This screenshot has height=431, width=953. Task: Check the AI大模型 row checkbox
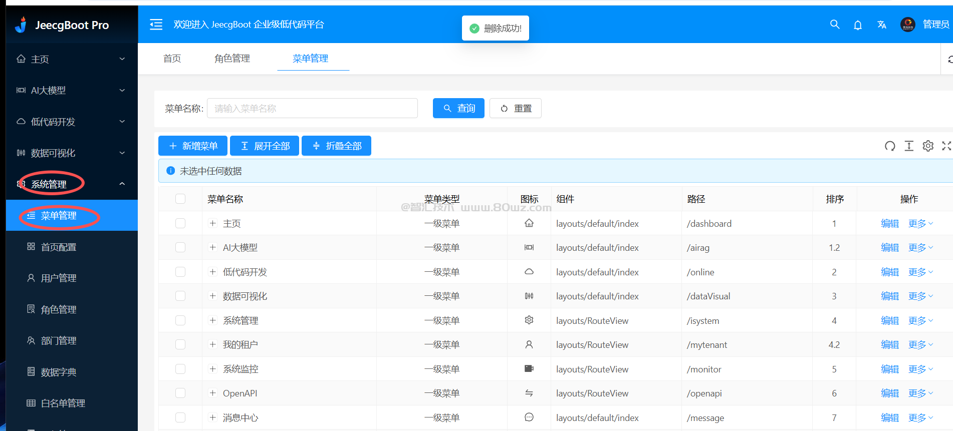tap(180, 247)
